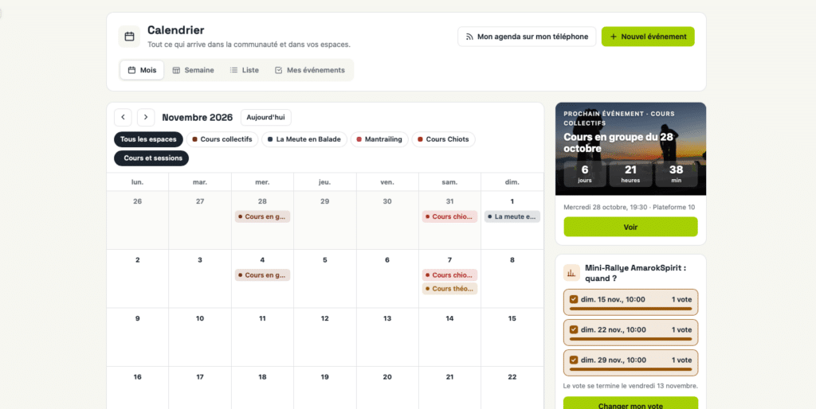The height and width of the screenshot is (409, 816).
Task: Open the Mes événements tab
Action: pyautogui.click(x=310, y=70)
